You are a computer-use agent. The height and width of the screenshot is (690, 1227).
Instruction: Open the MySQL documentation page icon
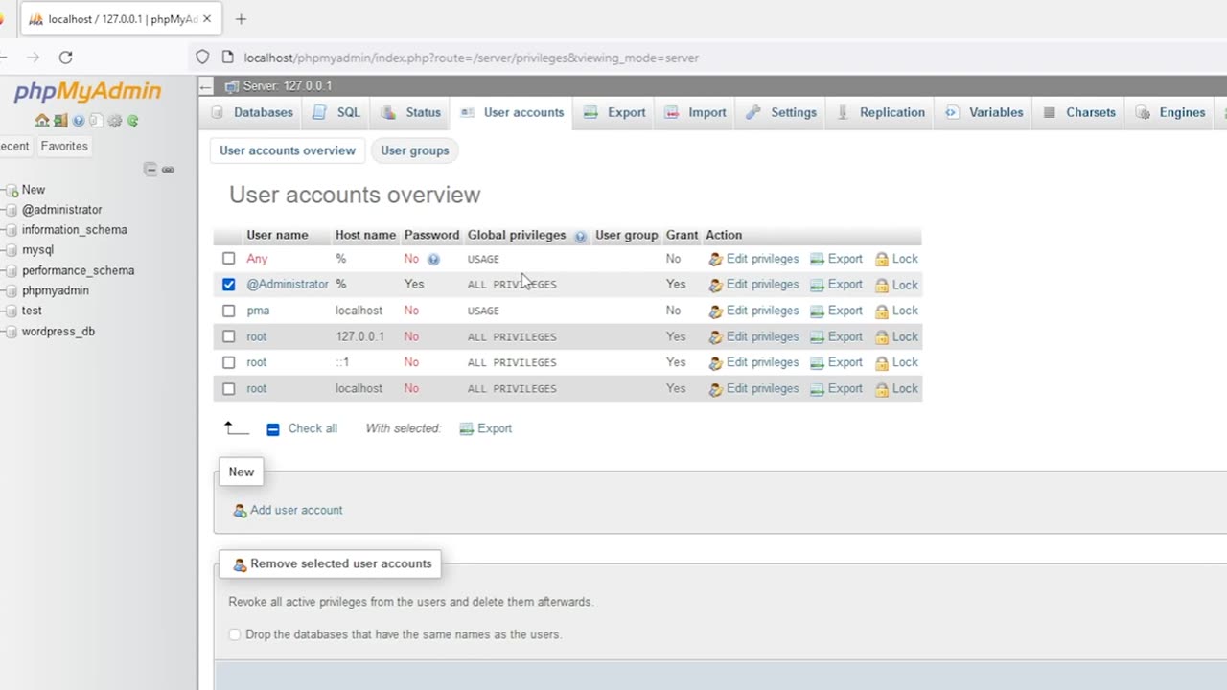[96, 121]
